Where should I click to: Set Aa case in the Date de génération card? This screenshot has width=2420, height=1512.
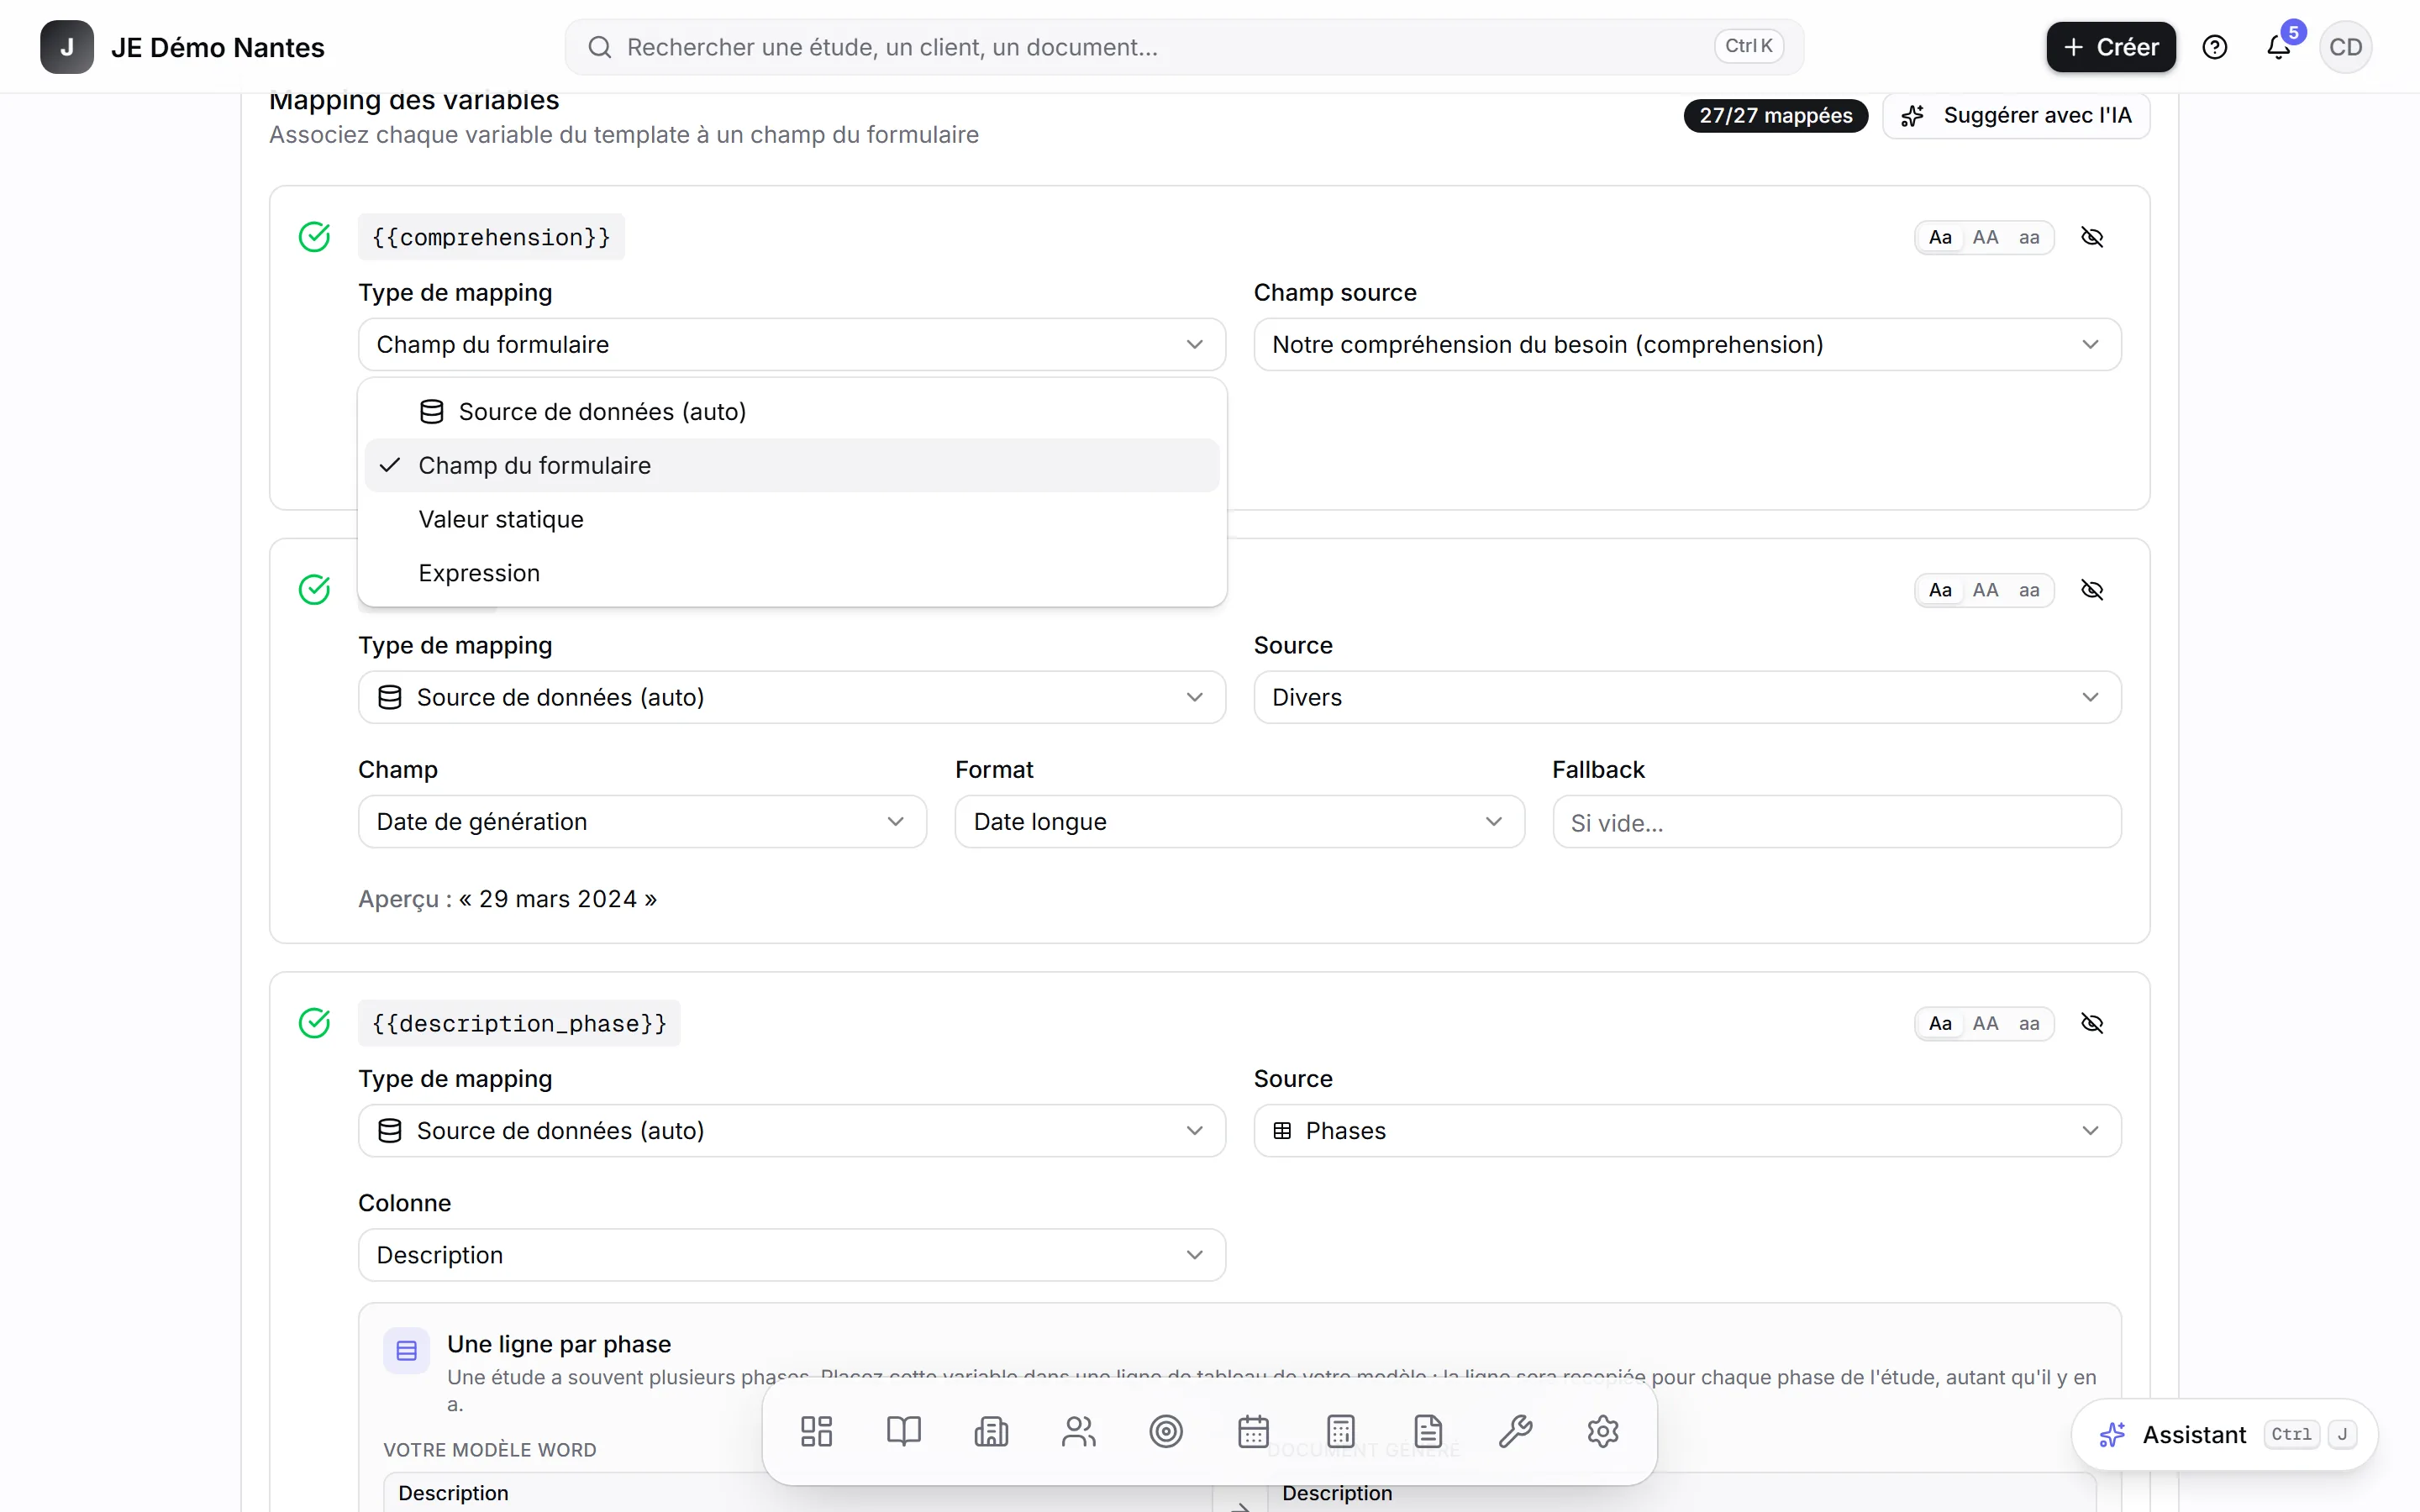(1940, 590)
